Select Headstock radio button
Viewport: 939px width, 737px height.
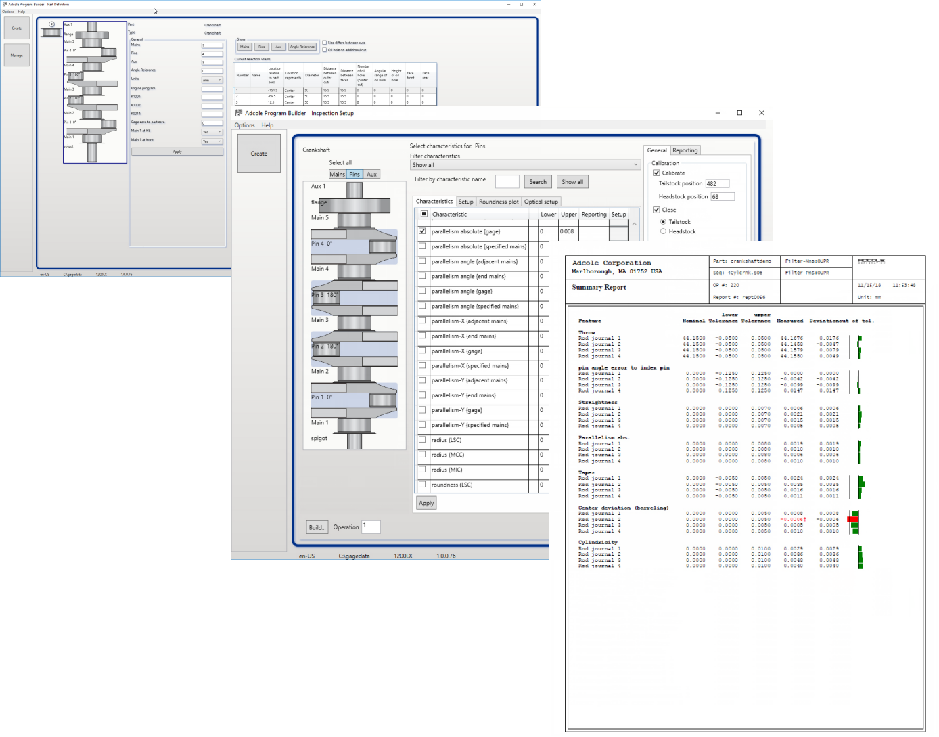[663, 231]
